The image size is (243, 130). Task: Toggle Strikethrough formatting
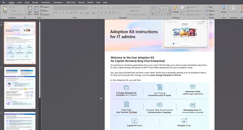click(x=71, y=13)
